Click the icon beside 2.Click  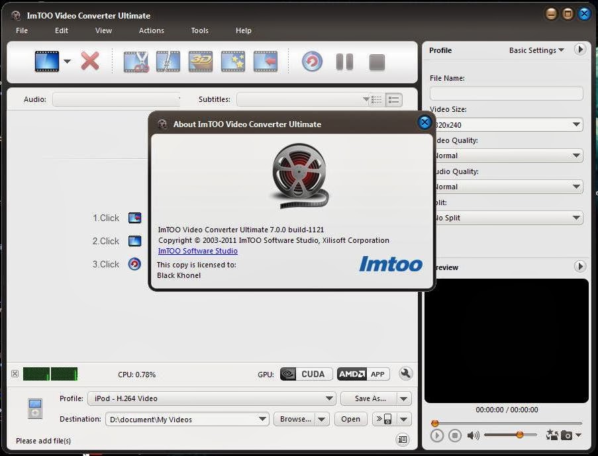134,241
